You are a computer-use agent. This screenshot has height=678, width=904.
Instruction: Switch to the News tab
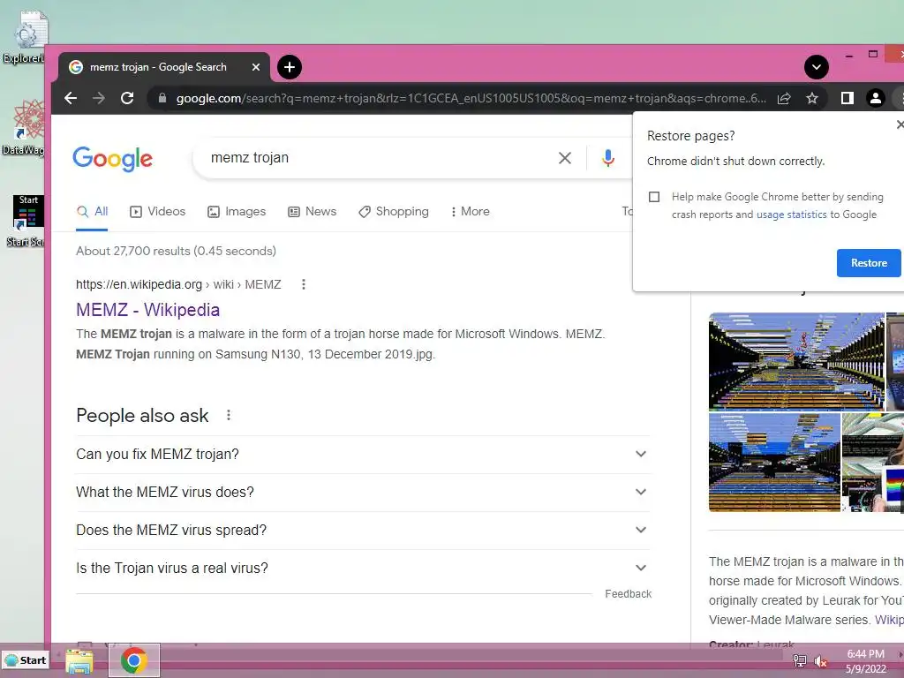[313, 212]
